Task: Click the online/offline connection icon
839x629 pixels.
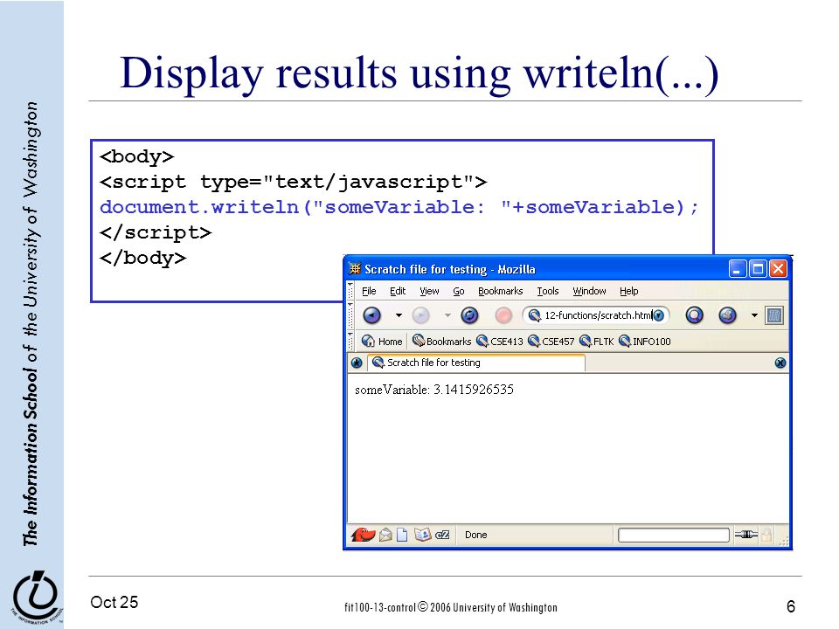Action: [745, 534]
